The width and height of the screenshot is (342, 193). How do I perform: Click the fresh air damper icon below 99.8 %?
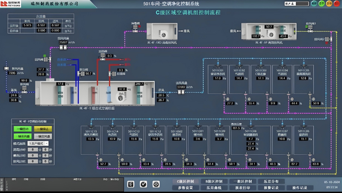[x=24, y=89]
